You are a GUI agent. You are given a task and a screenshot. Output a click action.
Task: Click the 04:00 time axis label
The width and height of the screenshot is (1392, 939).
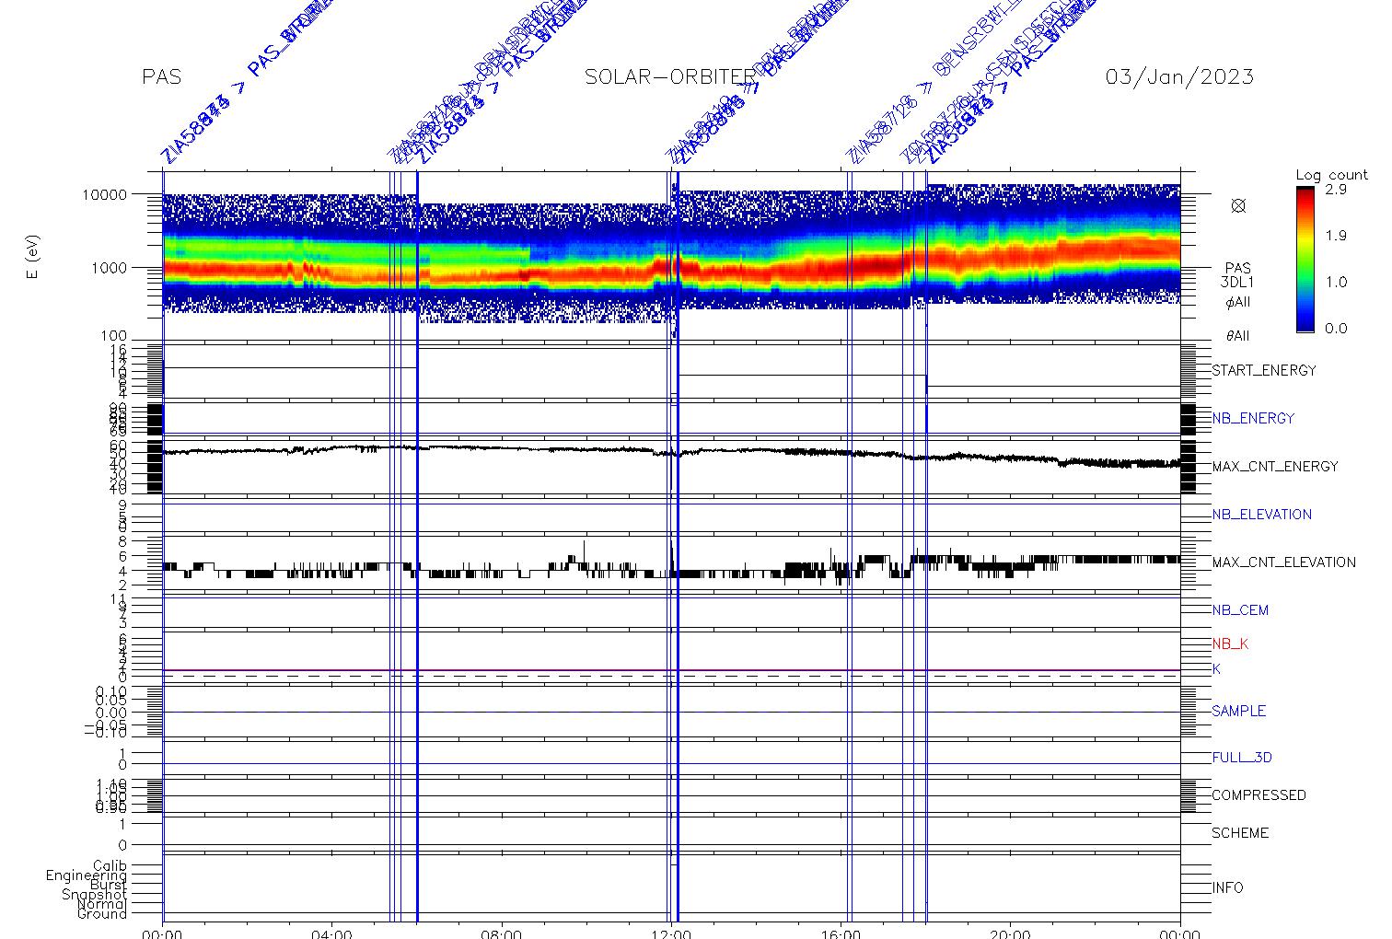[x=331, y=933]
